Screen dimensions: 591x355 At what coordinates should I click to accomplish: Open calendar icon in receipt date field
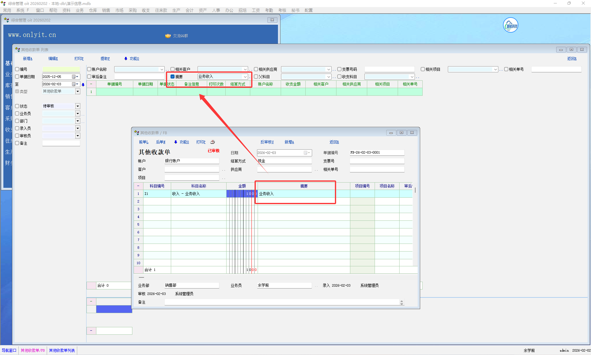tap(305, 153)
